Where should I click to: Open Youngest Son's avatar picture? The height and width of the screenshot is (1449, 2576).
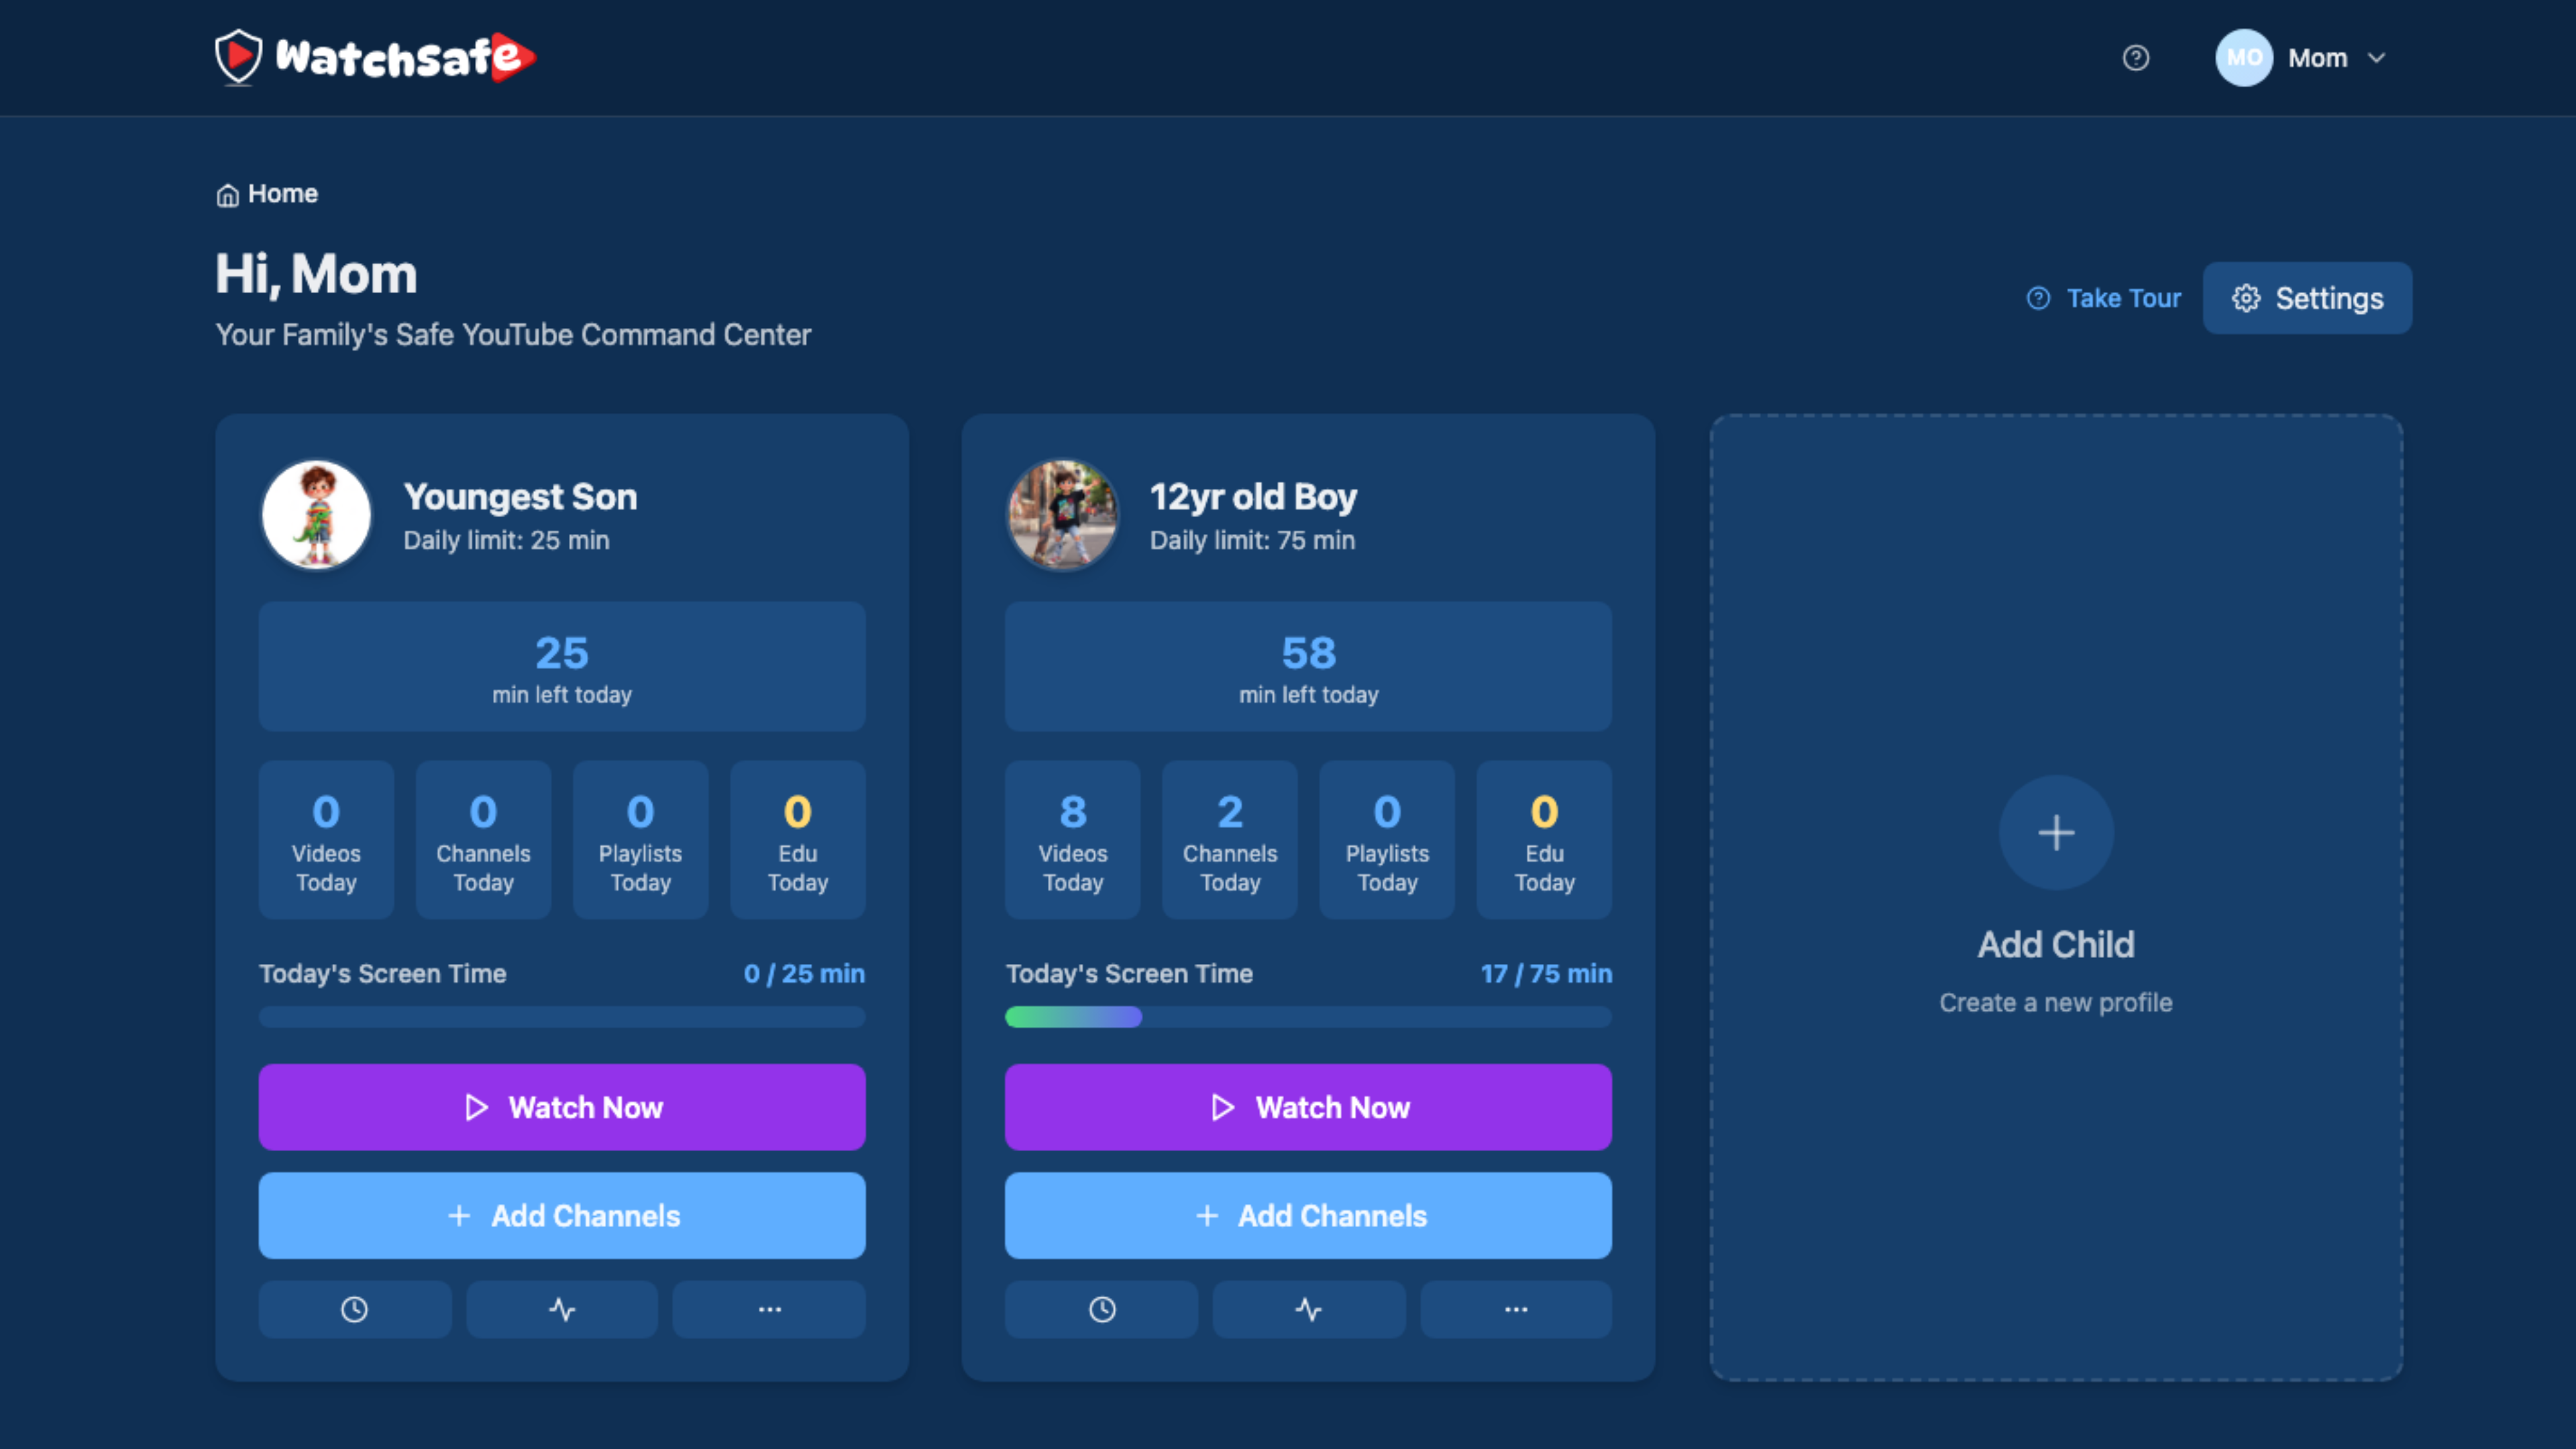click(316, 515)
